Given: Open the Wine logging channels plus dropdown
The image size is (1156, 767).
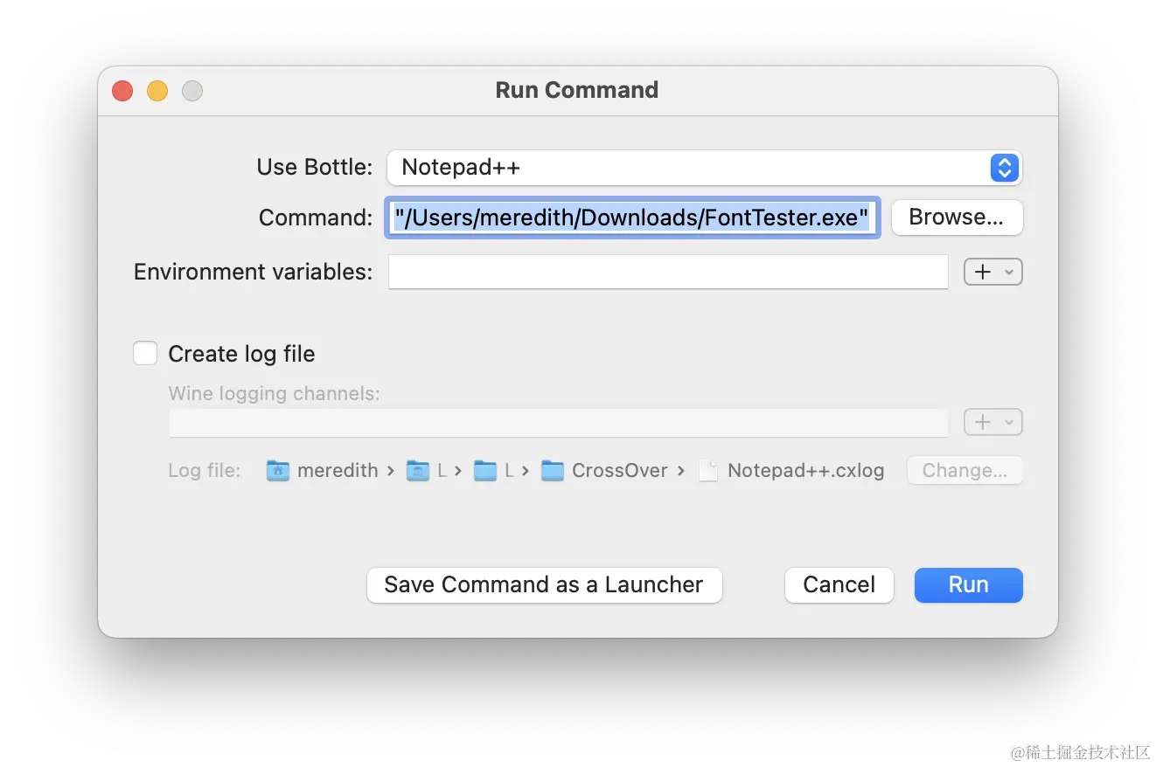Looking at the screenshot, I should [992, 423].
